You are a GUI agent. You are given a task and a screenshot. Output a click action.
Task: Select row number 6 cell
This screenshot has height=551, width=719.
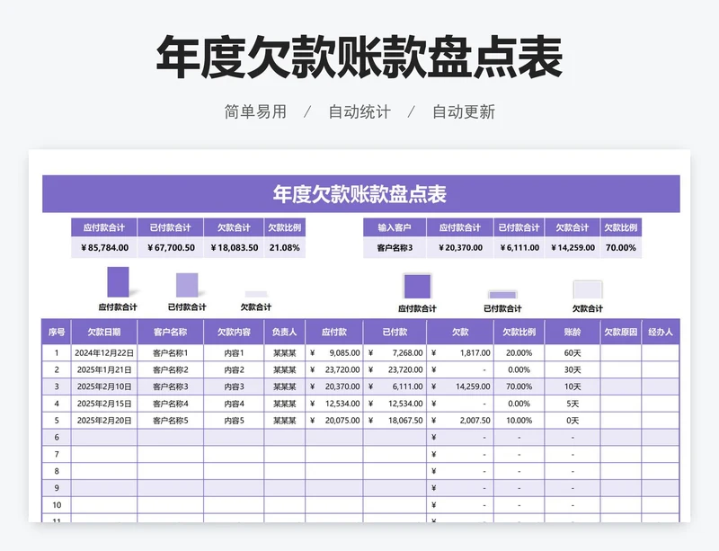(x=57, y=437)
